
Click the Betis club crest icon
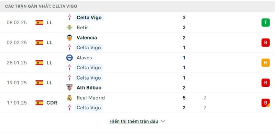pyautogui.click(x=69, y=27)
